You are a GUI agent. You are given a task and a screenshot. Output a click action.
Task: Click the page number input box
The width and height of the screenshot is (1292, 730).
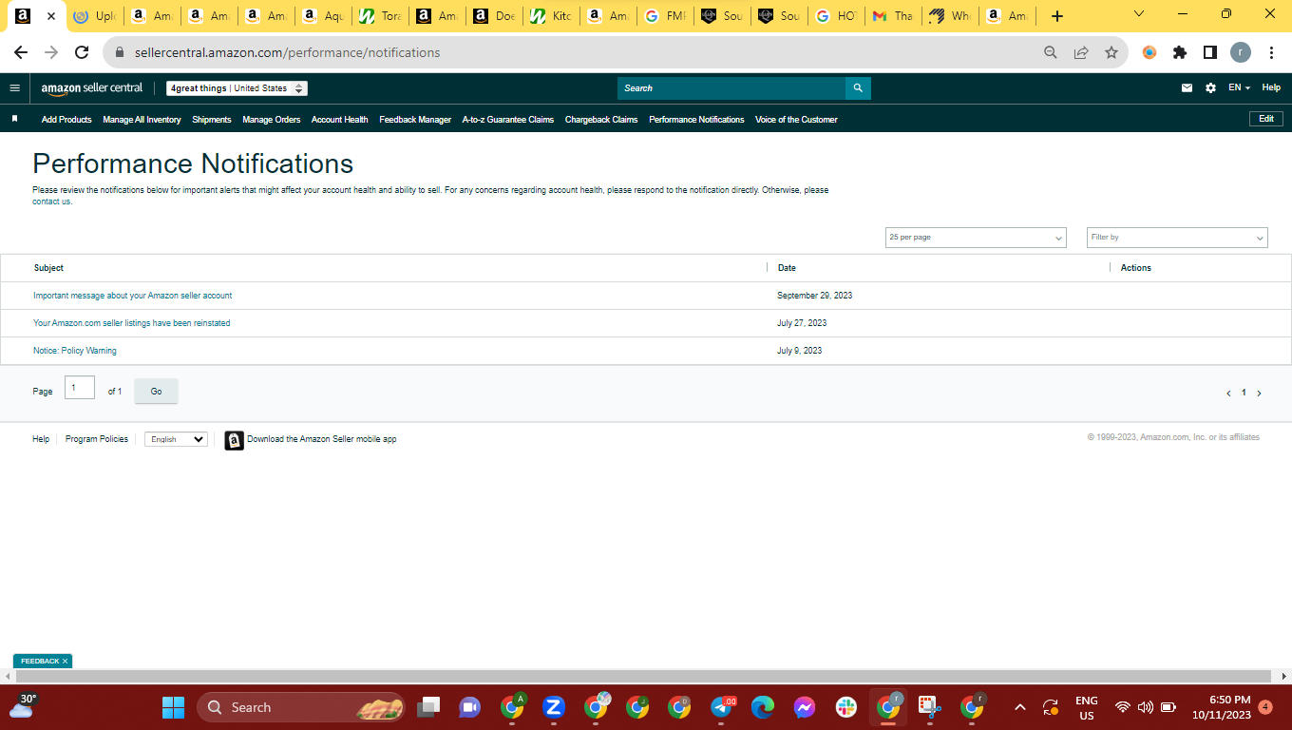click(x=80, y=388)
